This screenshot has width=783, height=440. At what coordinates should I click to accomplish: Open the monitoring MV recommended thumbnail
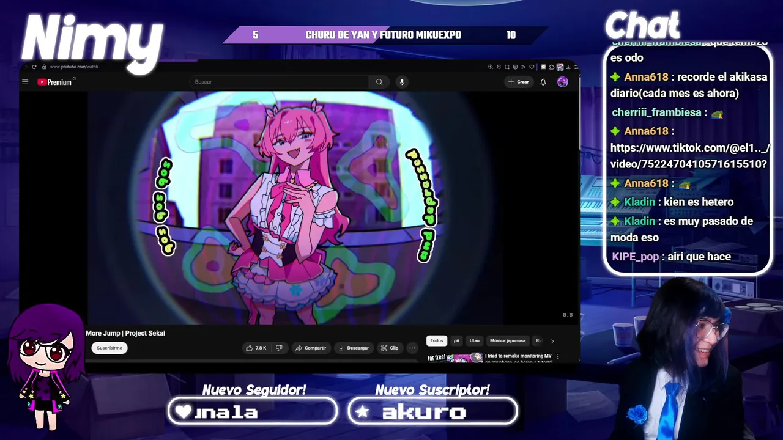point(455,358)
